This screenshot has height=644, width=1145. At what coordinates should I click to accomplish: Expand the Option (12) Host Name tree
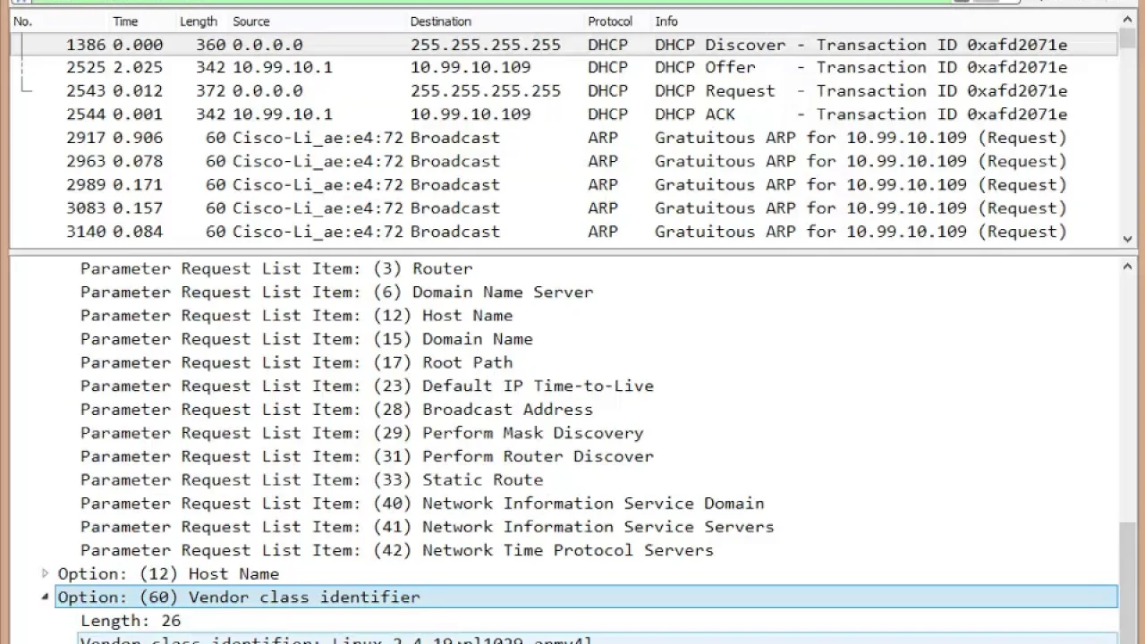click(45, 573)
